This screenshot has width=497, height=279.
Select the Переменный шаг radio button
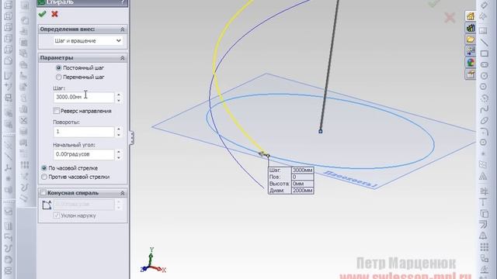pyautogui.click(x=59, y=77)
